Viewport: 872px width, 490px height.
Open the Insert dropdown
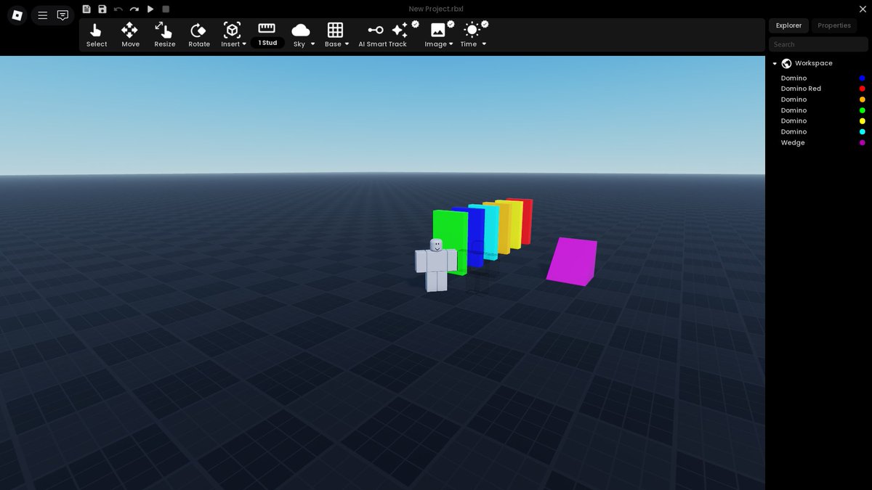click(233, 35)
